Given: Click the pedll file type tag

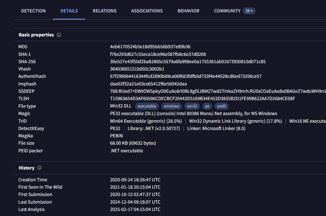Looking at the screenshot, I should tap(221, 106).
